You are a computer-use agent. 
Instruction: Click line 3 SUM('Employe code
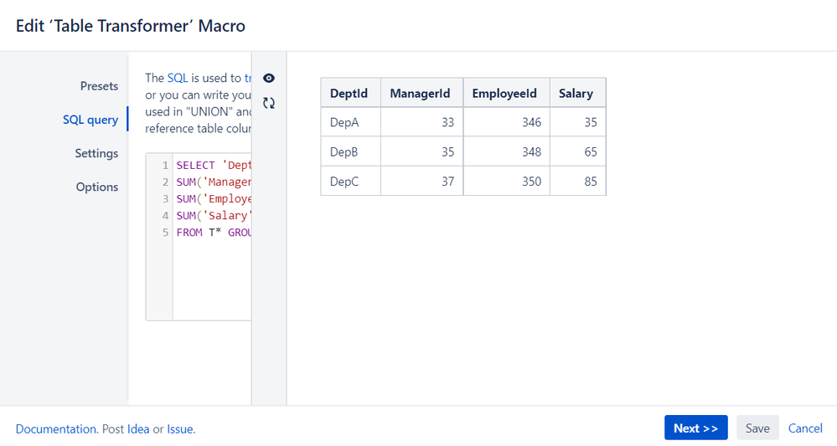(x=214, y=199)
